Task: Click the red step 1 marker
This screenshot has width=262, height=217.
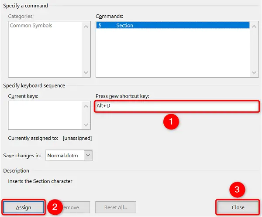Action: [x=171, y=122]
